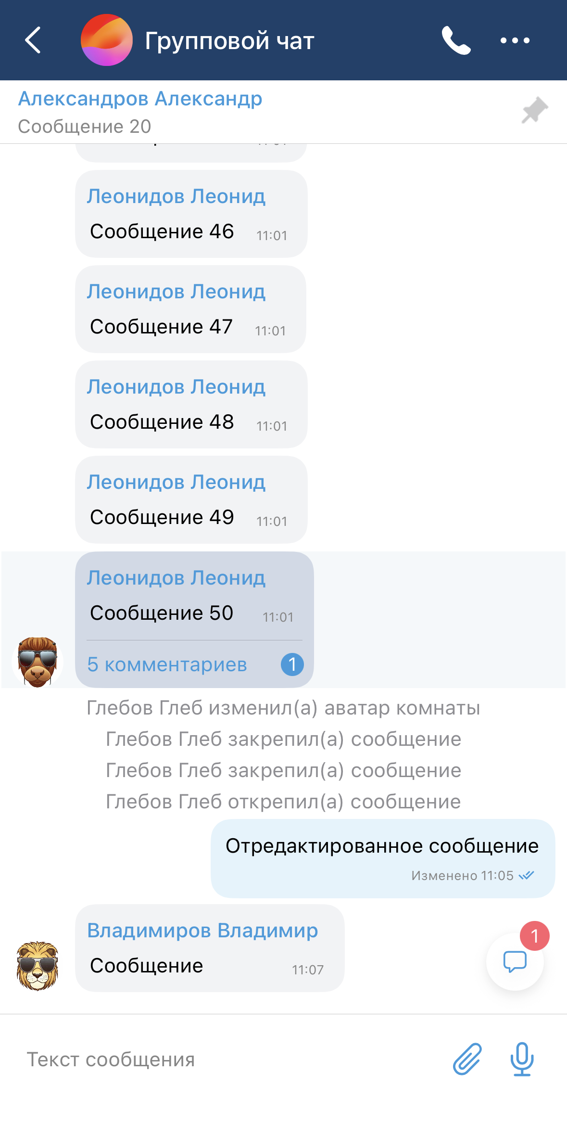
Task: Open the three-dots more menu
Action: click(515, 40)
